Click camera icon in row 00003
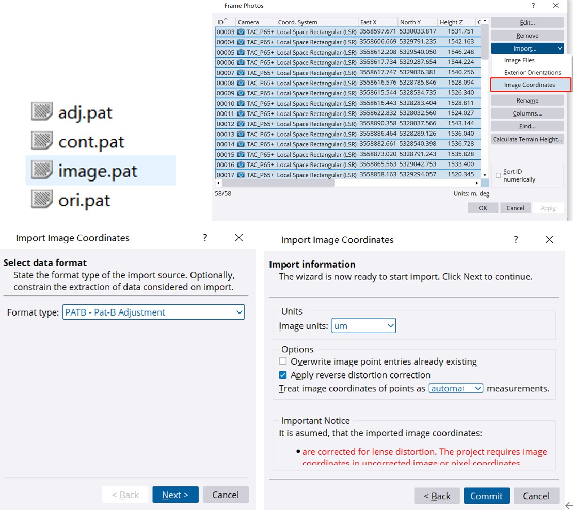 [241, 32]
